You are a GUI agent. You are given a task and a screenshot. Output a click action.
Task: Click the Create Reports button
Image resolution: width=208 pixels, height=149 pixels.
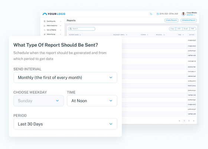(171, 20)
